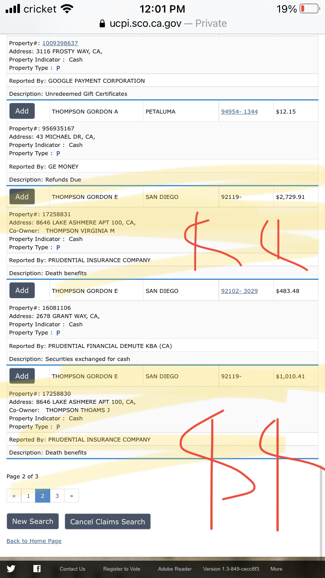Open Adobe Reader footer link

click(x=175, y=569)
